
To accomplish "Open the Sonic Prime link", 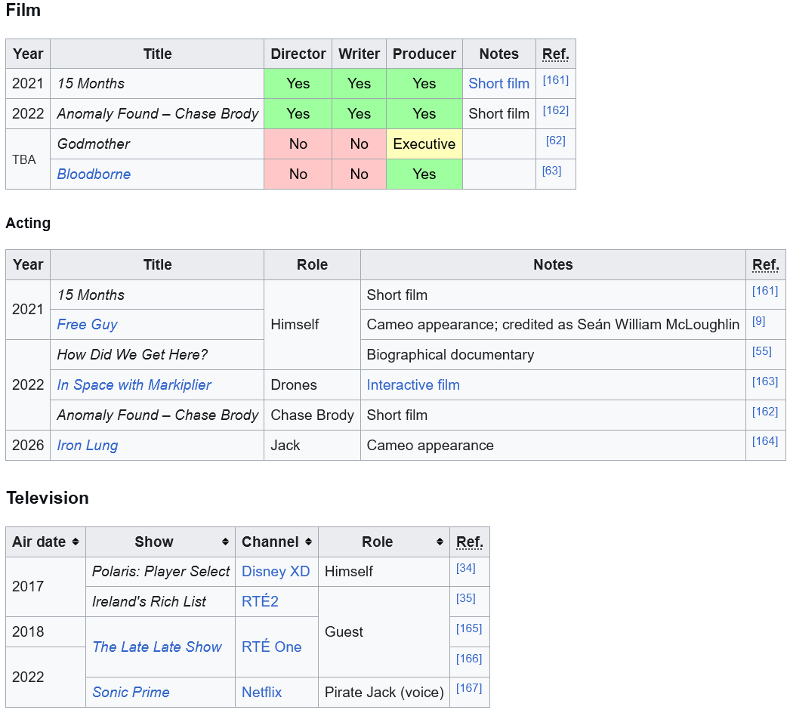I will (131, 693).
